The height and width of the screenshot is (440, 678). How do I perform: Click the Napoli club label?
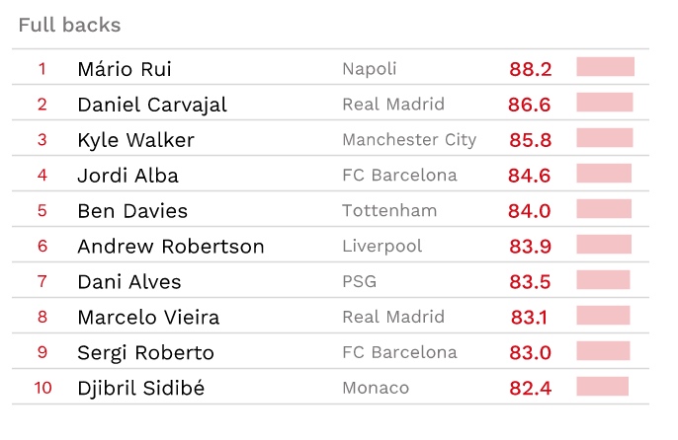[x=370, y=69]
